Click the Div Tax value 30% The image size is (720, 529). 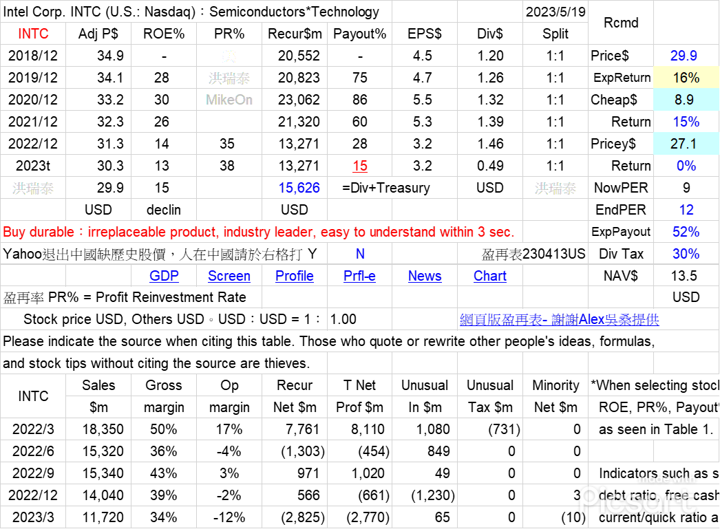pyautogui.click(x=686, y=254)
